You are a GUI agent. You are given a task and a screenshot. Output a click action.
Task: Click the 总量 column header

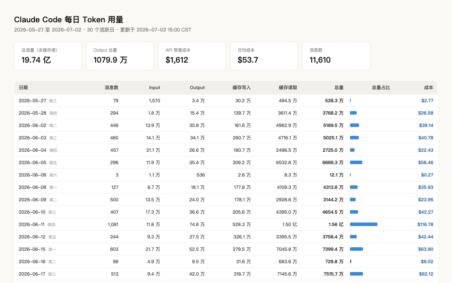click(339, 87)
